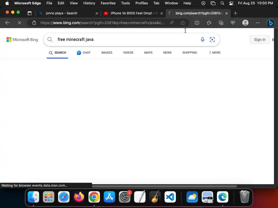Open the File menu
Image resolution: width=278 pixels, height=208 pixels.
click(x=49, y=3)
